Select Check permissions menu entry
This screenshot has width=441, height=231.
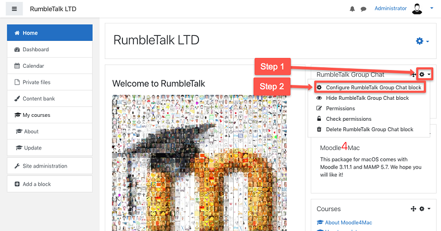pos(348,119)
